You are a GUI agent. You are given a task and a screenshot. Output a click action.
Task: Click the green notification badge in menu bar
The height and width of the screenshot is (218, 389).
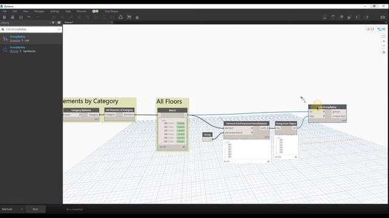(x=95, y=12)
